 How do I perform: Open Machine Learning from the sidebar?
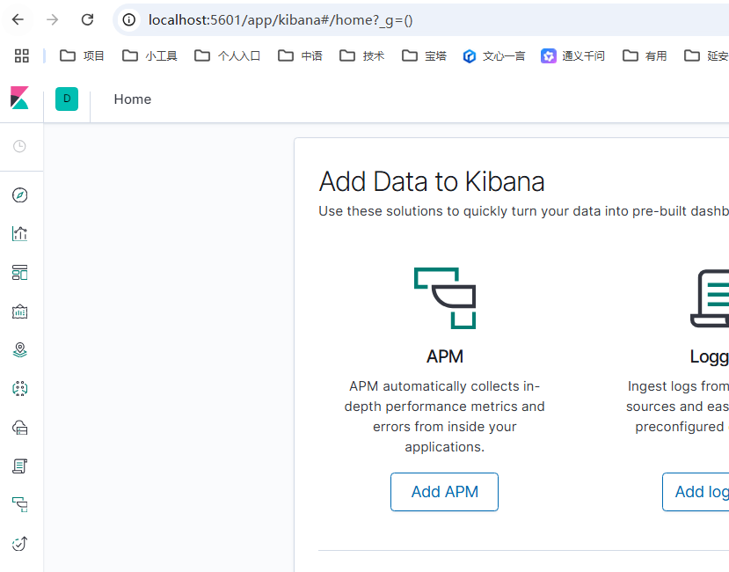click(20, 388)
